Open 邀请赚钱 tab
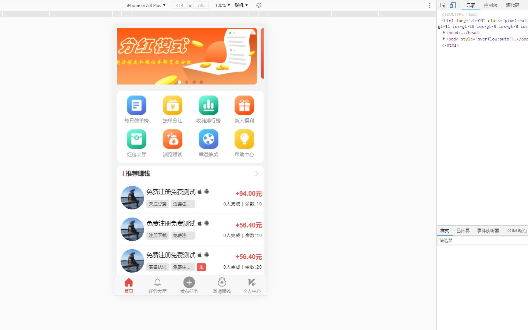The height and width of the screenshot is (330, 528). pyautogui.click(x=222, y=286)
